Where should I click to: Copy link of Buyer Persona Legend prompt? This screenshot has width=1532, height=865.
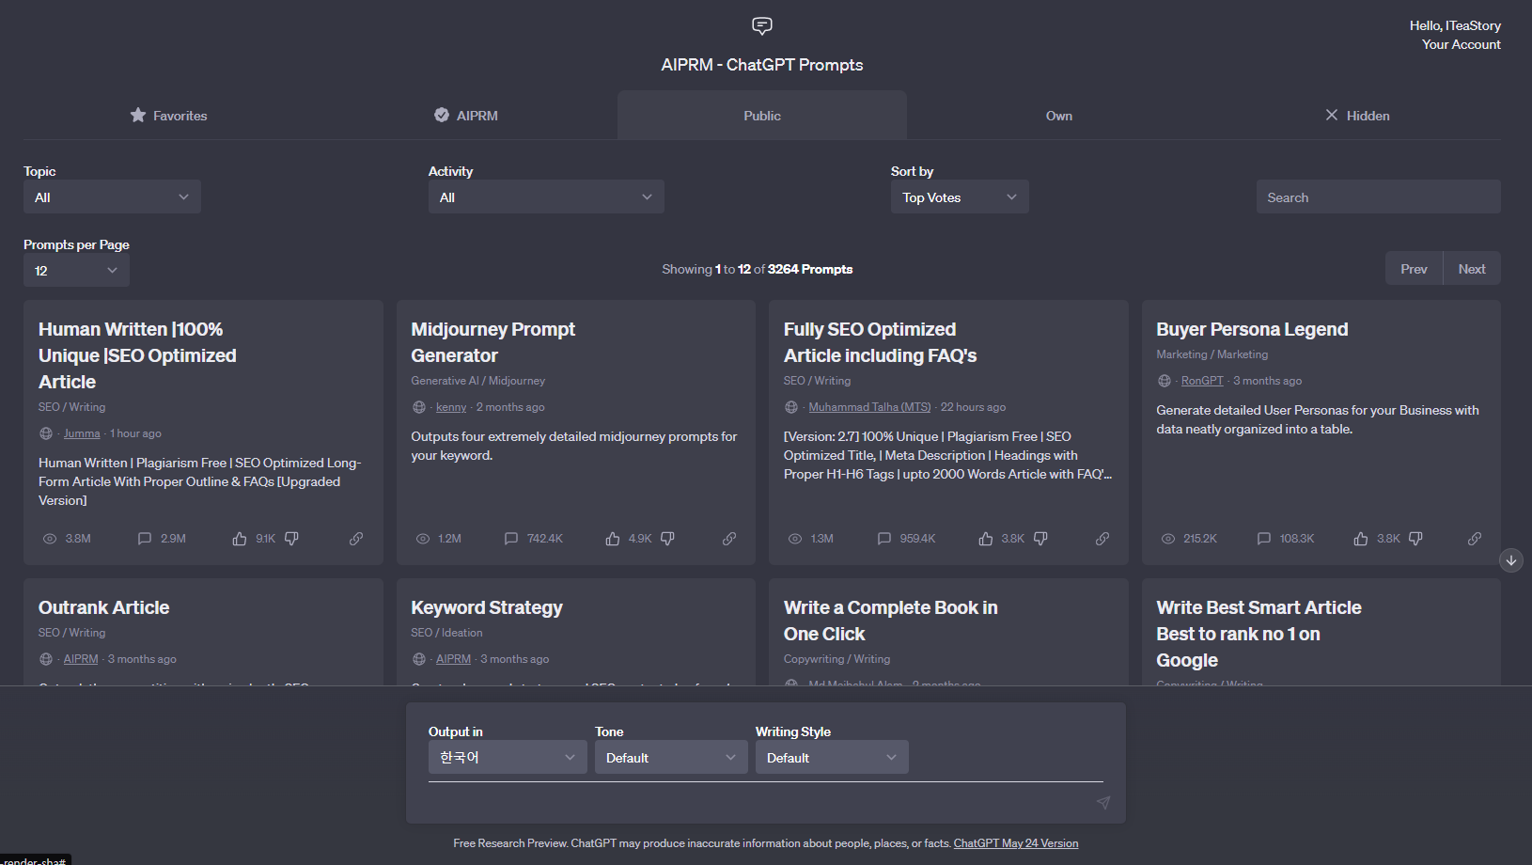1475,539
